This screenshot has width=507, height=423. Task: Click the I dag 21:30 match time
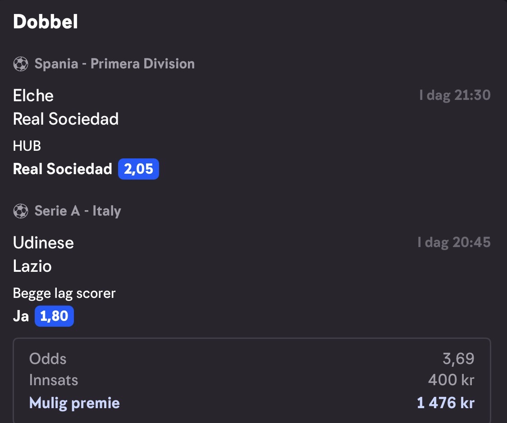click(x=455, y=95)
